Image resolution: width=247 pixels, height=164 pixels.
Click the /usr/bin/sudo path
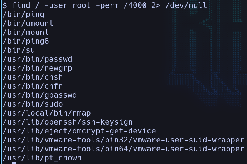coord(32,104)
